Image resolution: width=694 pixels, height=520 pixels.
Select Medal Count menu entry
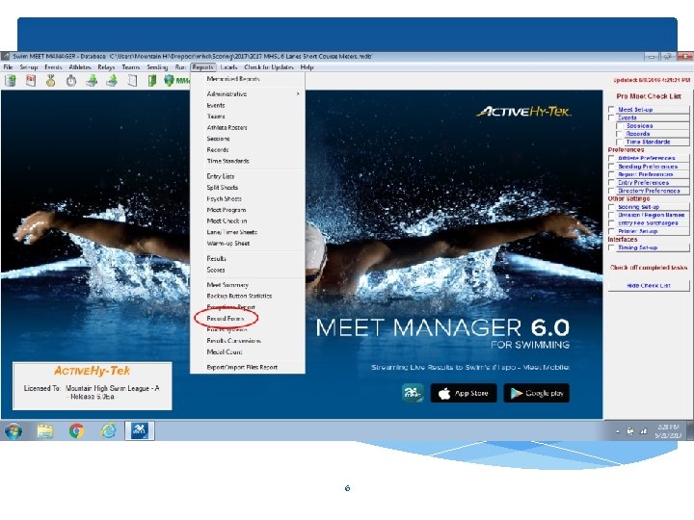tap(225, 352)
